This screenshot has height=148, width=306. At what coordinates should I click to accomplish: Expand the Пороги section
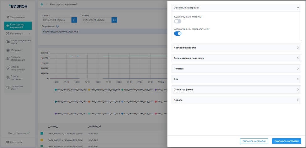[236, 100]
